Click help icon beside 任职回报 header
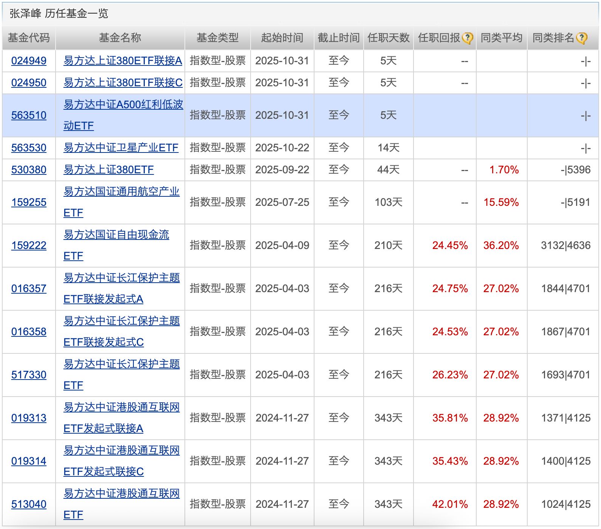 (467, 38)
